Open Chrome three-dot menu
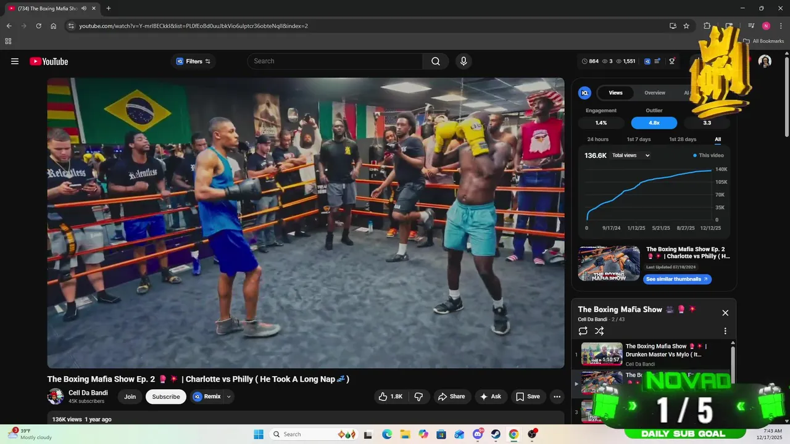The width and height of the screenshot is (790, 444). (x=781, y=26)
